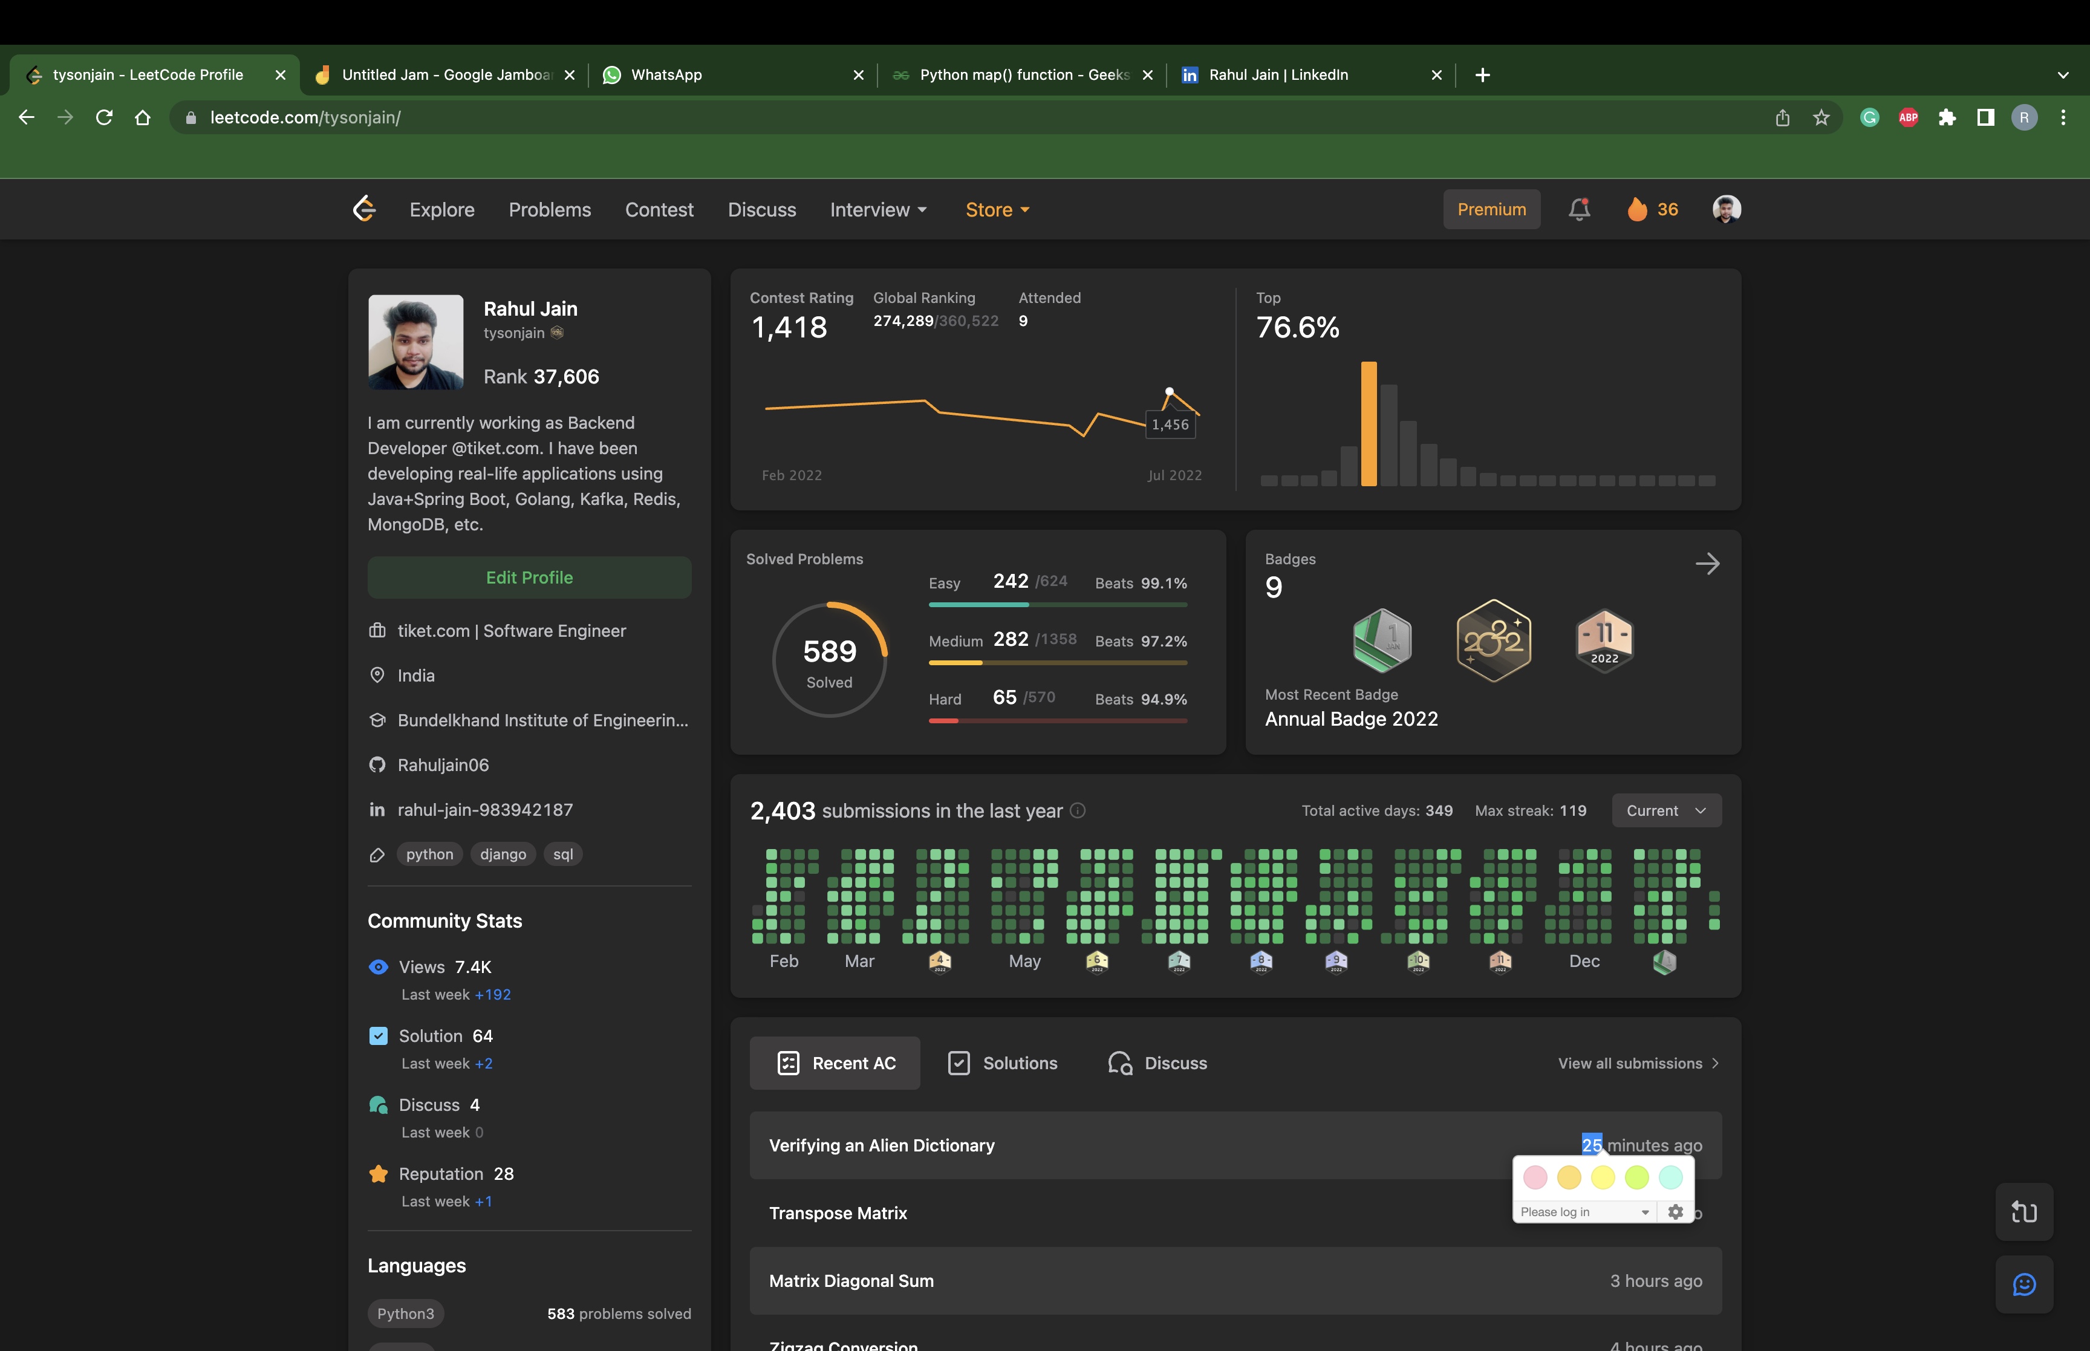Viewport: 2090px width, 1351px height.
Task: Click the submissions info circle icon
Action: (1078, 810)
